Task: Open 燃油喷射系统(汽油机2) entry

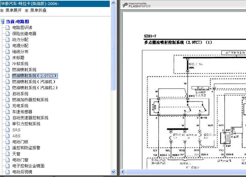Action: (x=35, y=88)
